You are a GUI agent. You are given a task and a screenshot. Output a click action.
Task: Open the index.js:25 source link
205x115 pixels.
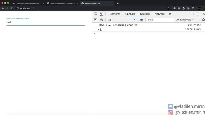(193, 29)
